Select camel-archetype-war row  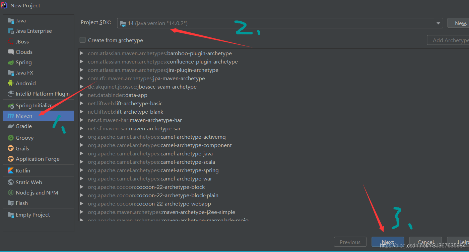(x=274, y=178)
